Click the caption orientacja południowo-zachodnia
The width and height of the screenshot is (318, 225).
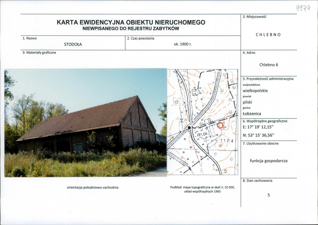[93, 187]
